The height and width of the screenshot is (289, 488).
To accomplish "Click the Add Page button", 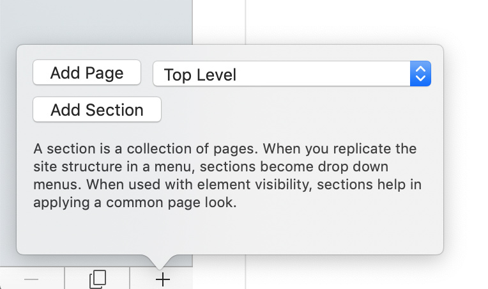I will click(x=87, y=72).
